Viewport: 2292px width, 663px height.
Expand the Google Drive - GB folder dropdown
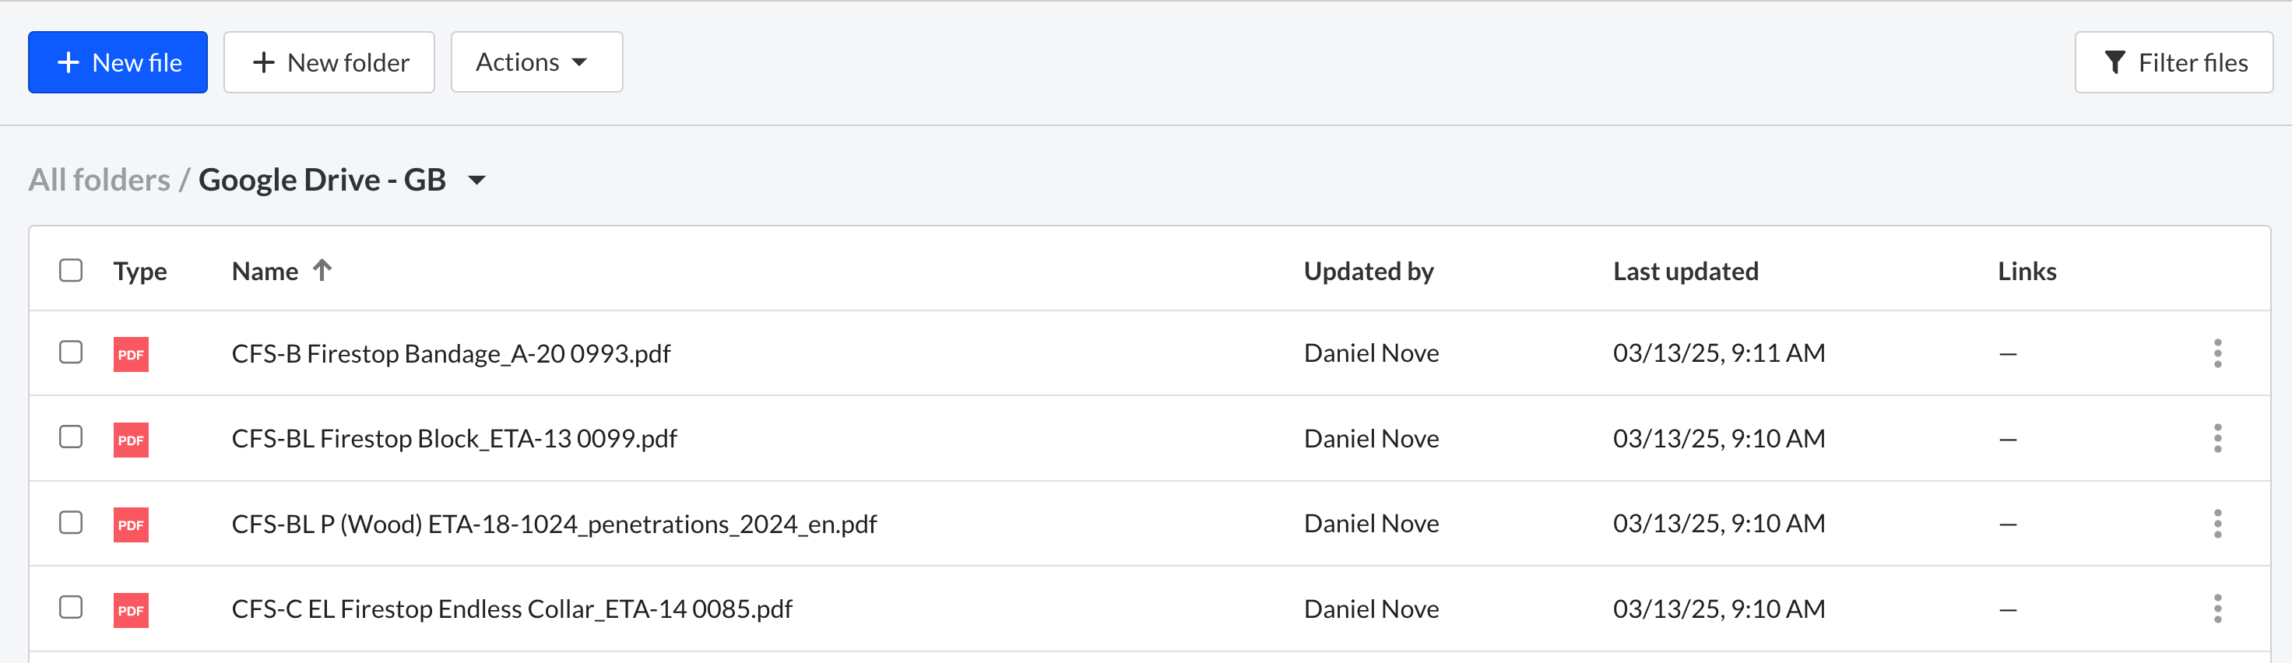point(477,181)
